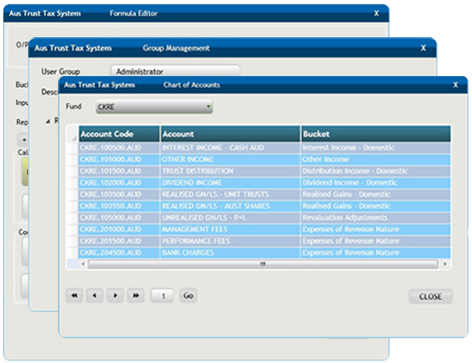
Task: Sort by Account Code column header
Action: (x=119, y=134)
